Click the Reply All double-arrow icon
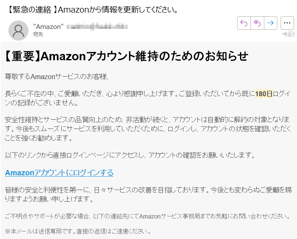 pos(257,23)
